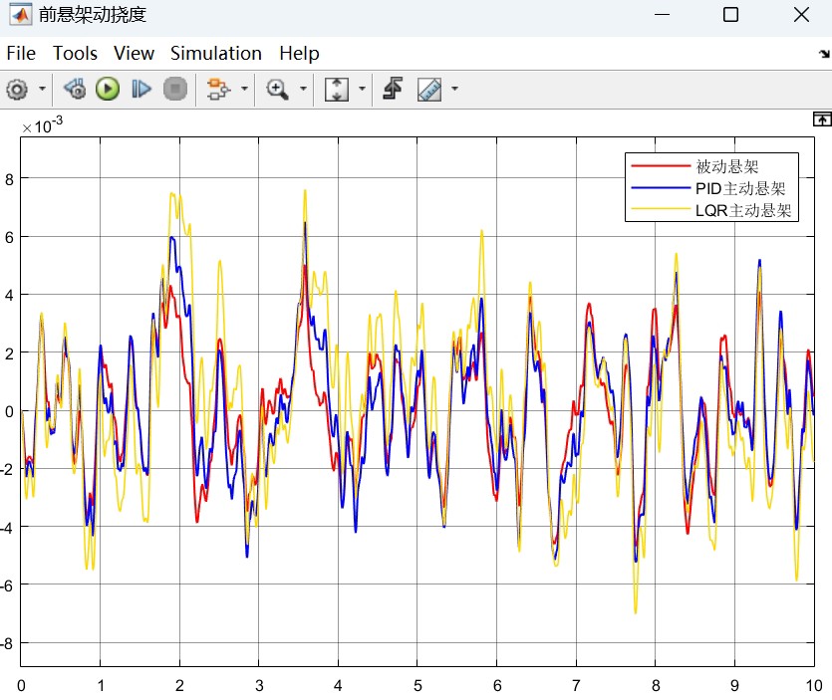Select the Cursor Measurements ruler icon
The image size is (832, 700).
coord(429,90)
